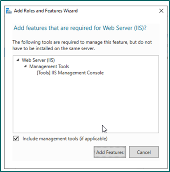Image resolution: width=170 pixels, height=172 pixels.
Task: Collapse the Web Server (IIS) tree node
Action: [18, 60]
